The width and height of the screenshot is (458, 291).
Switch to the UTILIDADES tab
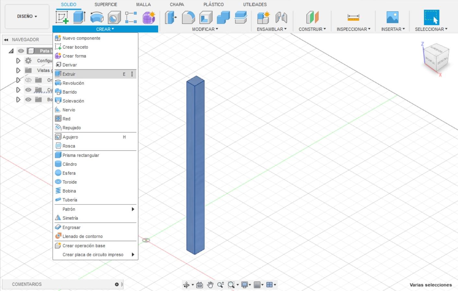coord(255,5)
